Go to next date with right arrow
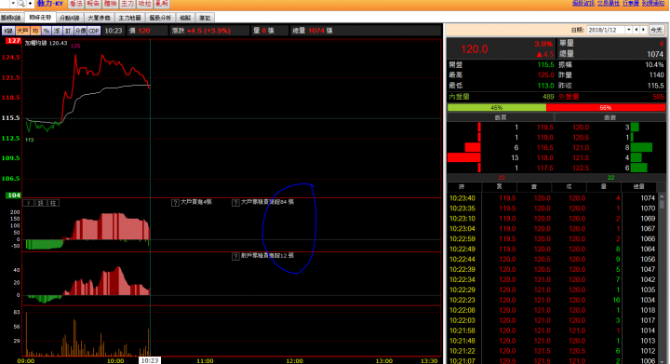670x364 pixels. tap(644, 30)
